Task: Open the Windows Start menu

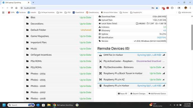Action: [x=4, y=105]
